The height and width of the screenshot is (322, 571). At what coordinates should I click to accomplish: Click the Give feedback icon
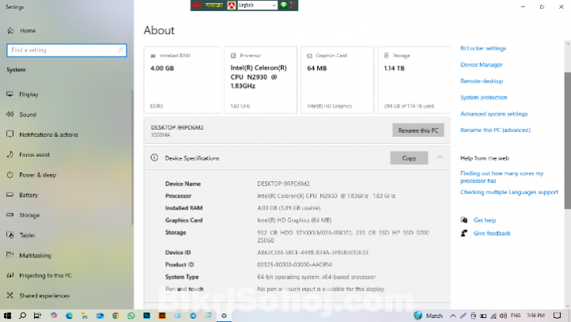pyautogui.click(x=464, y=233)
